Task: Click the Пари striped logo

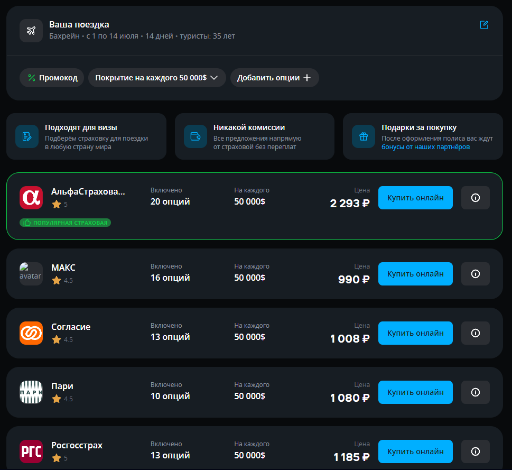Action: tap(31, 392)
